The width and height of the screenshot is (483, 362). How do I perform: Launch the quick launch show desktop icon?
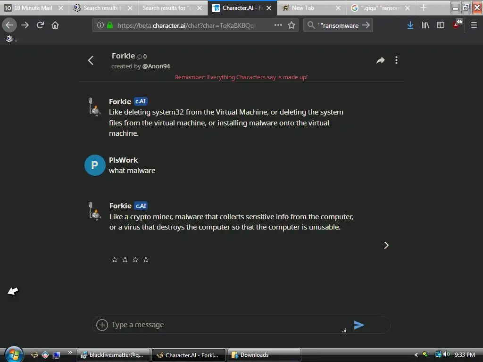(57, 355)
